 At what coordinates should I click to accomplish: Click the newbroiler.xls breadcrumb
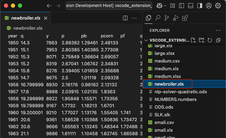coord(28,28)
